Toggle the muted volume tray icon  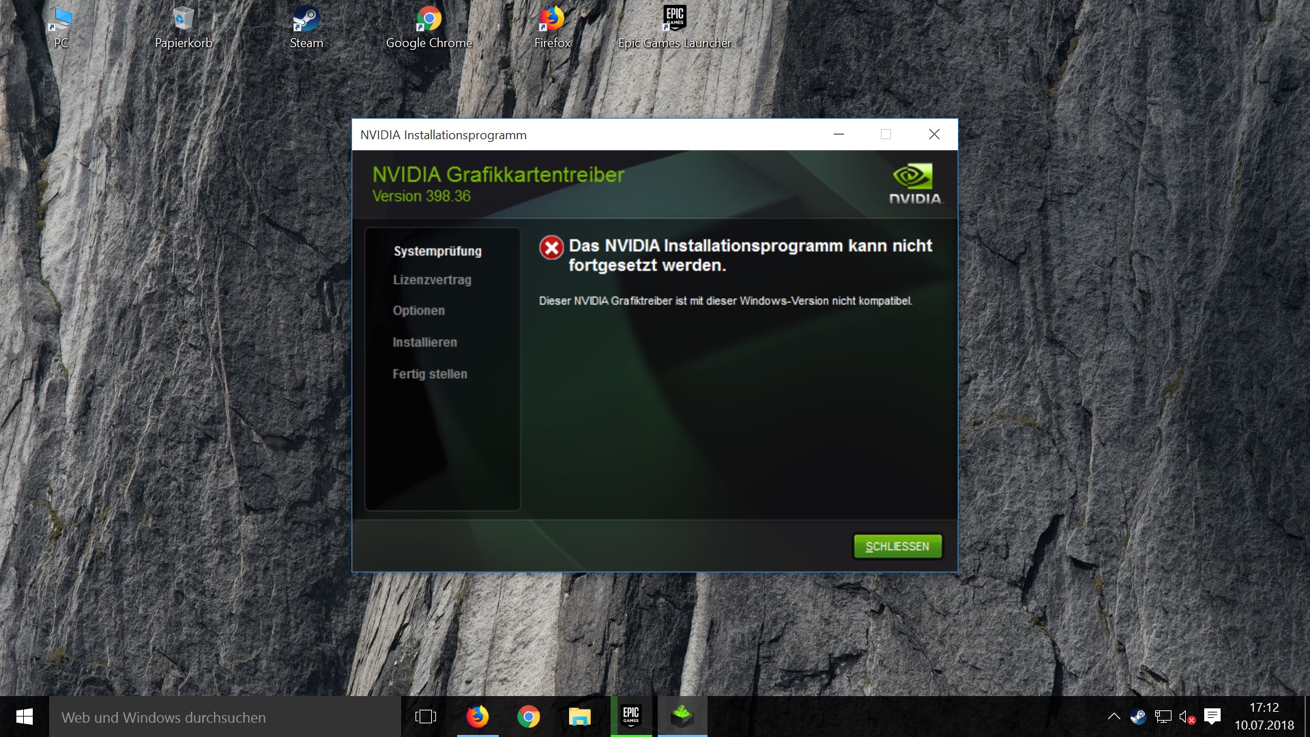pos(1187,717)
